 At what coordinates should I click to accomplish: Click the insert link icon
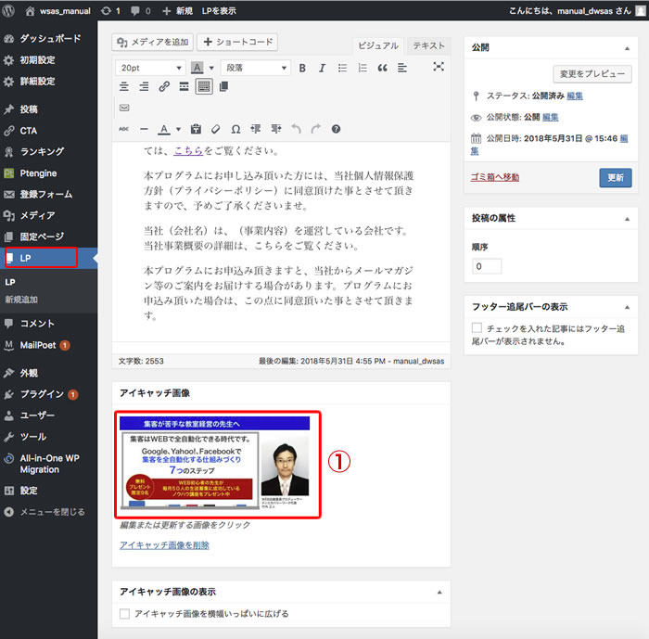click(x=164, y=86)
